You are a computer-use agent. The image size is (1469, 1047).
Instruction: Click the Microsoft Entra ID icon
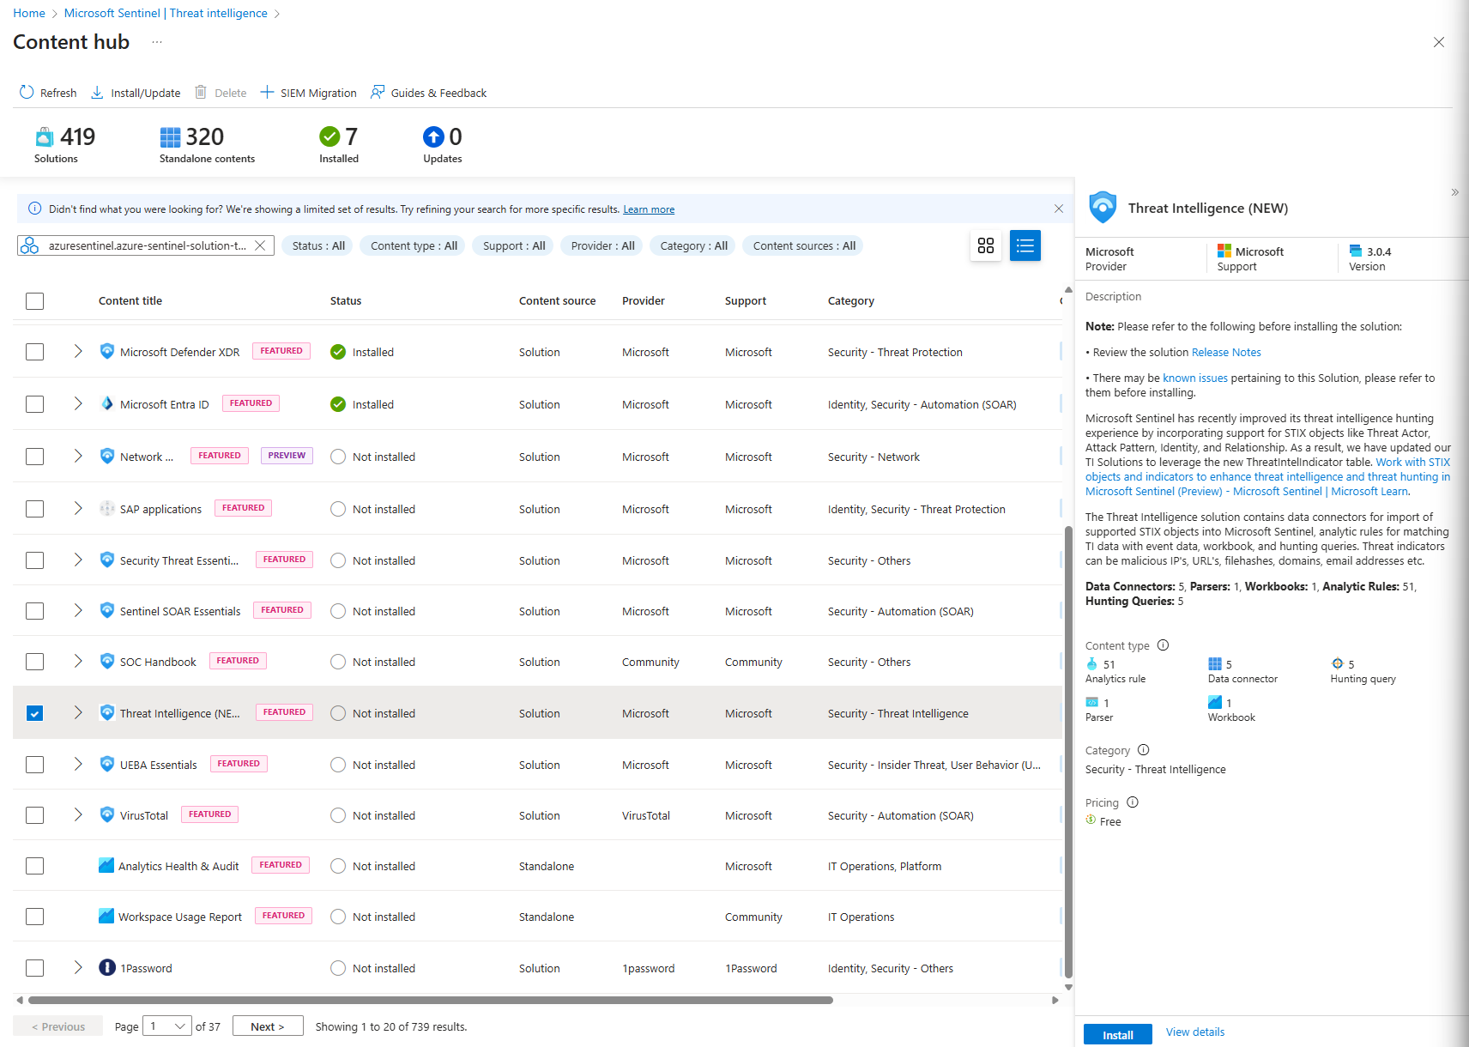point(107,403)
